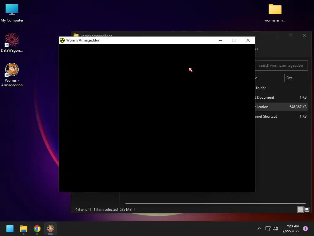Click the Worms Armageddon window title icon

pos(62,40)
